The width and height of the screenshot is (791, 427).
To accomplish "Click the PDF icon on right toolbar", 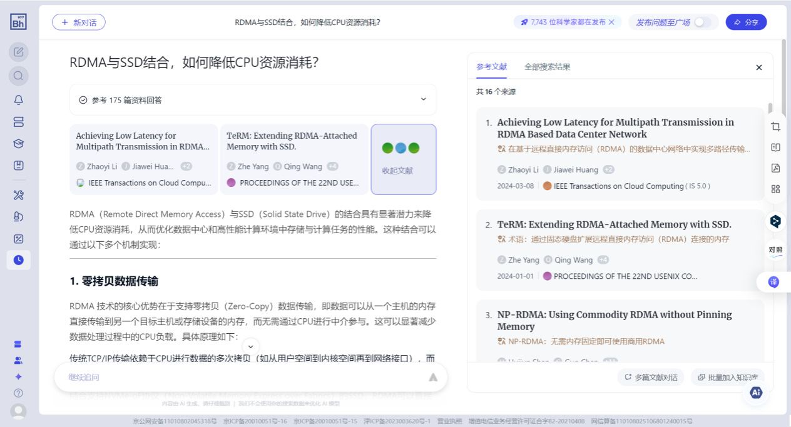I will (775, 168).
